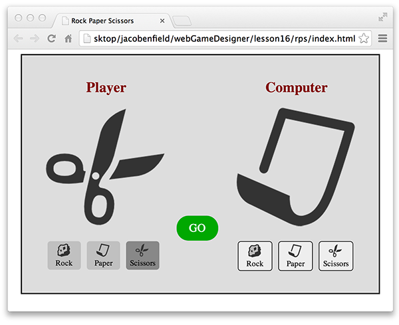Toggle browser fullscreen with the arrows icon
The height and width of the screenshot is (325, 399).
(x=383, y=17)
